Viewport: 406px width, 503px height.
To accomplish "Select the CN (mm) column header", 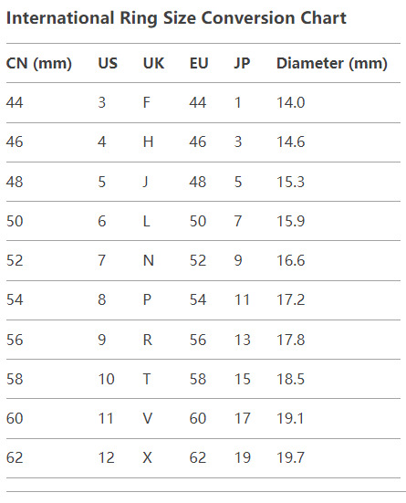I will 39,63.
